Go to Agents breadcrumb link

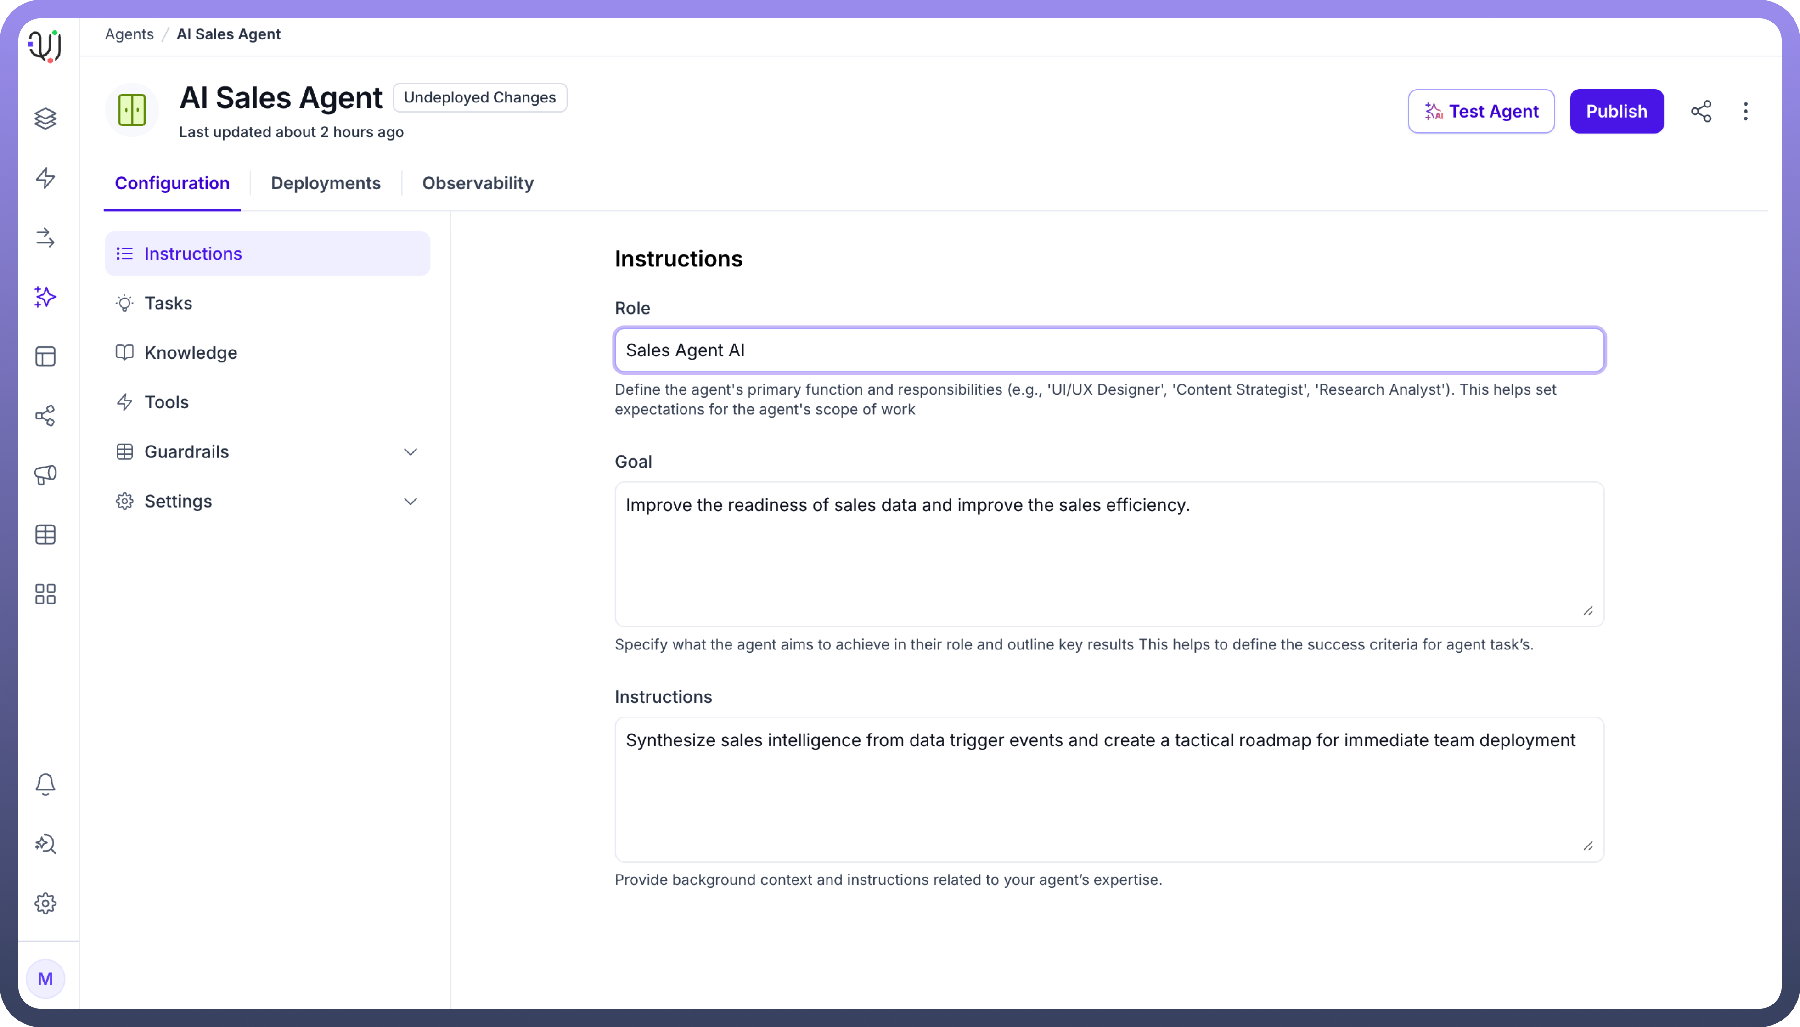[x=129, y=34]
